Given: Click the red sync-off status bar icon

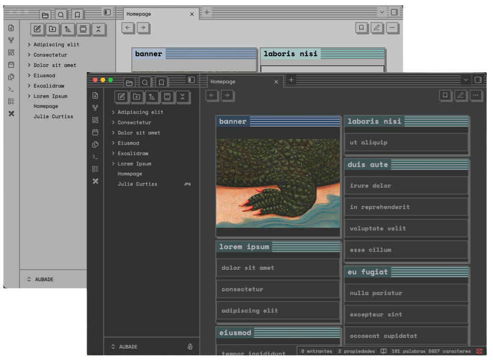Looking at the screenshot, I should pos(479,351).
